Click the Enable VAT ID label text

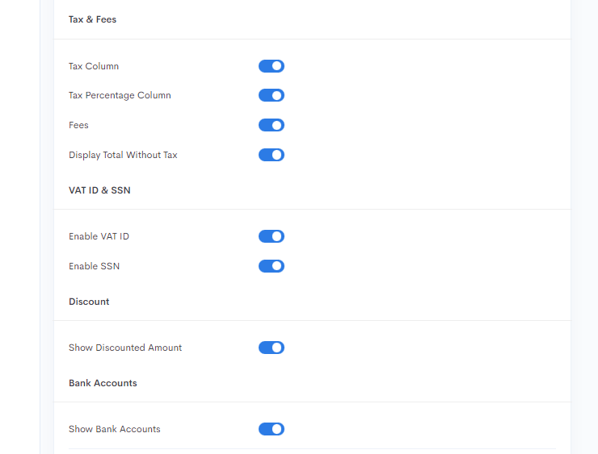[99, 236]
